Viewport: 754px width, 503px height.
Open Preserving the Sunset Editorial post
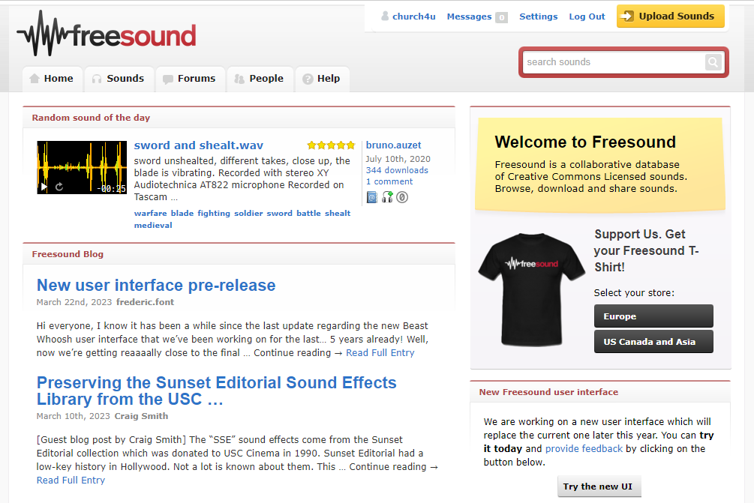click(216, 391)
